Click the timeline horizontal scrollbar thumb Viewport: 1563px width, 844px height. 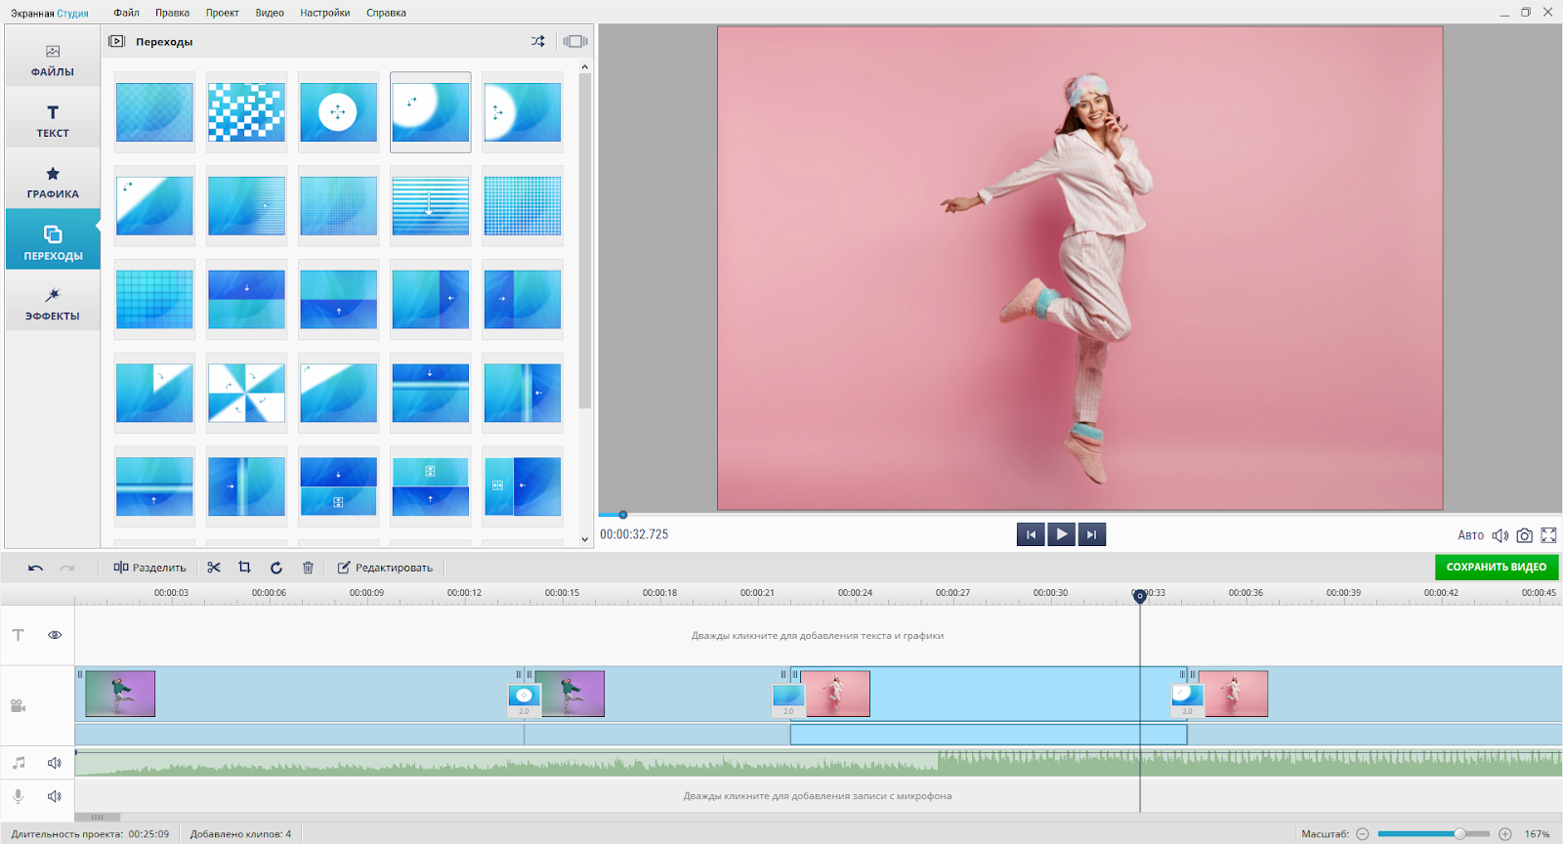(98, 817)
